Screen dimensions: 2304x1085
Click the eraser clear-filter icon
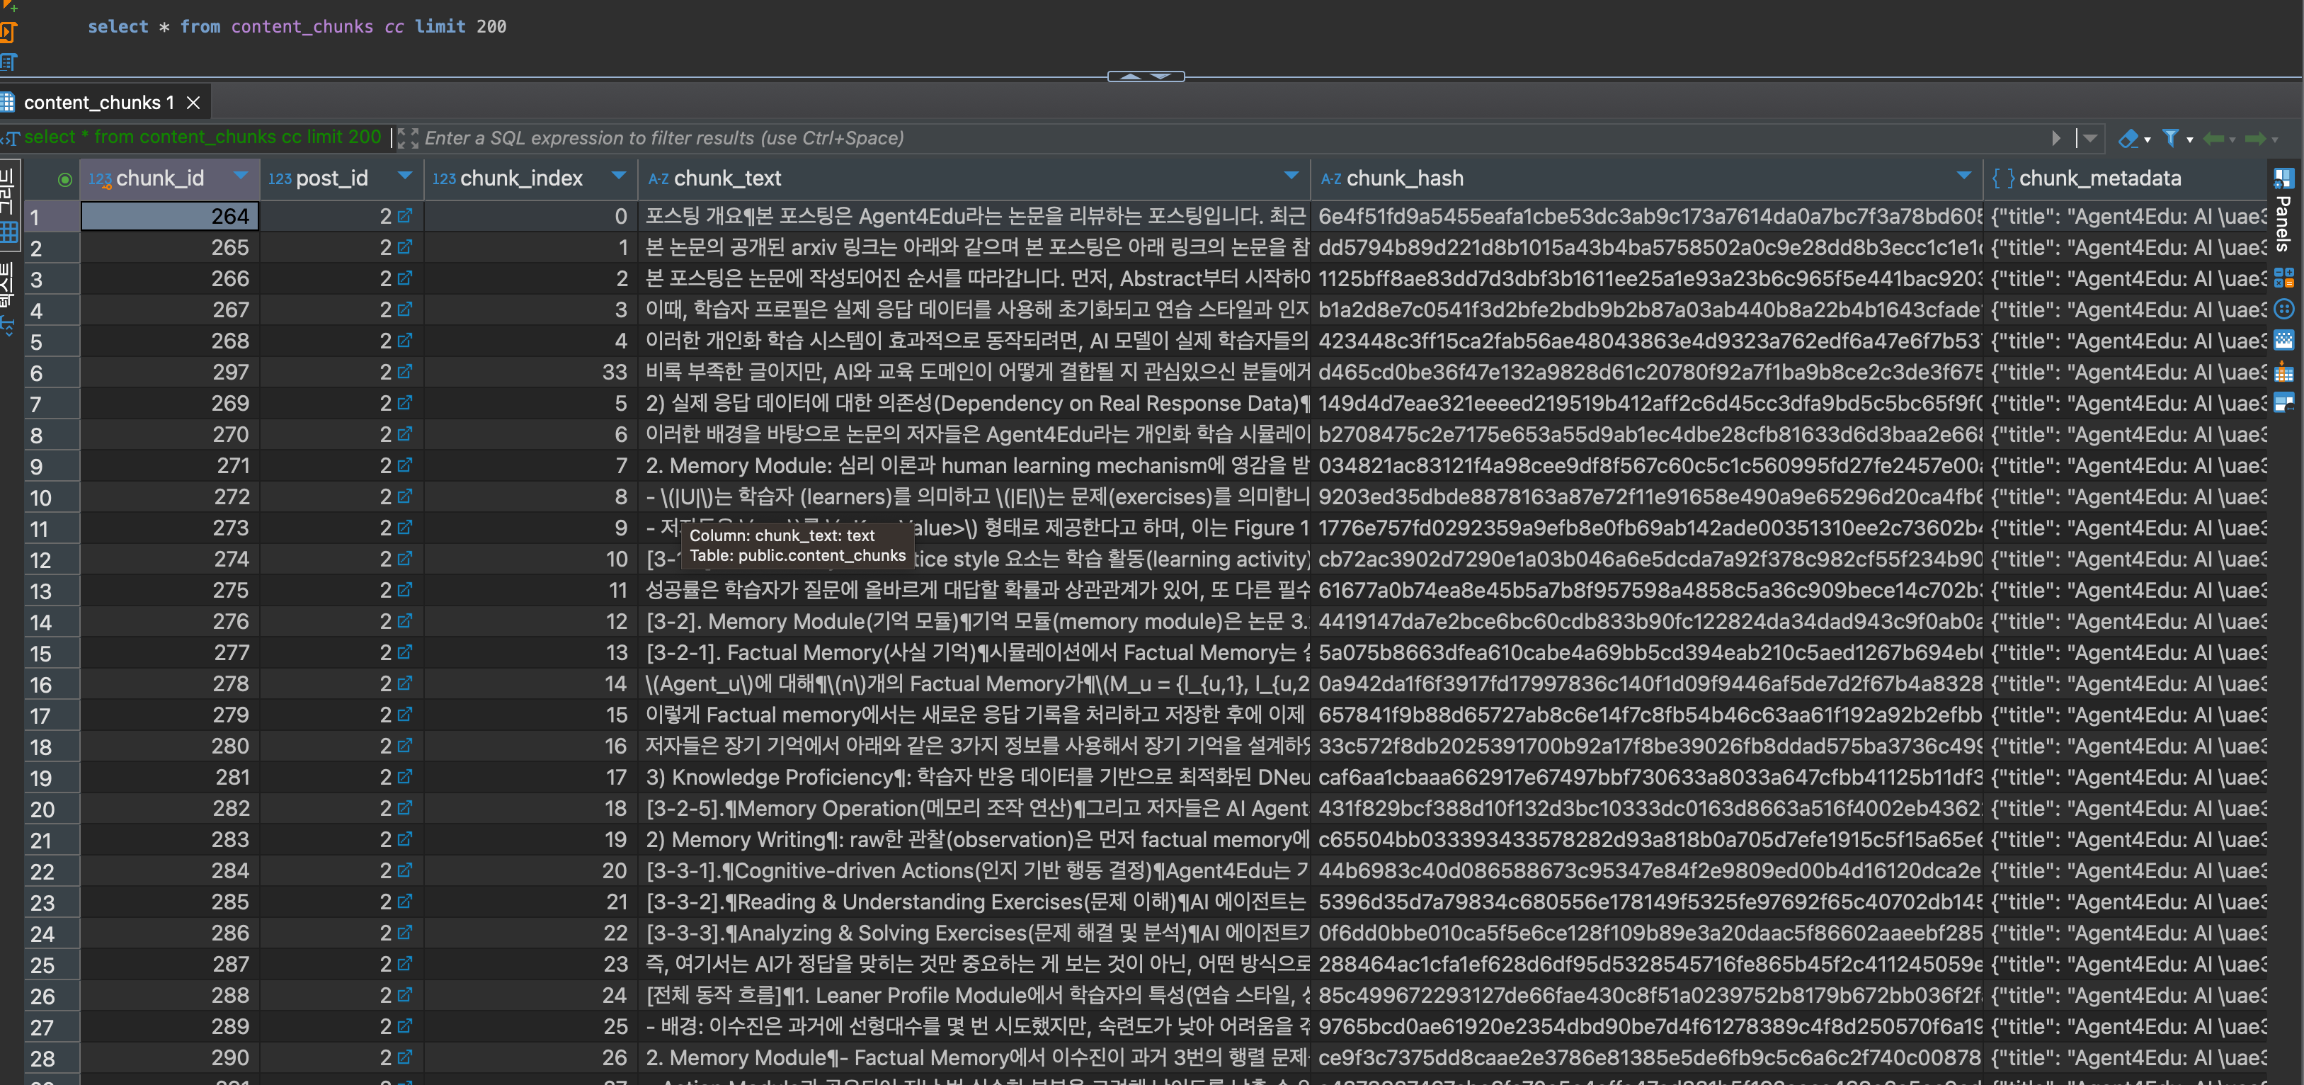point(2128,137)
